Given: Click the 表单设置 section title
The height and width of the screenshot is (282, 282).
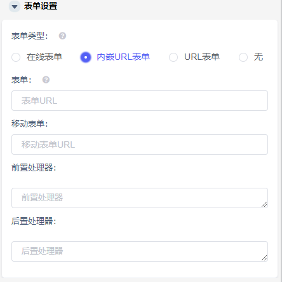Looking at the screenshot, I should 41,6.
